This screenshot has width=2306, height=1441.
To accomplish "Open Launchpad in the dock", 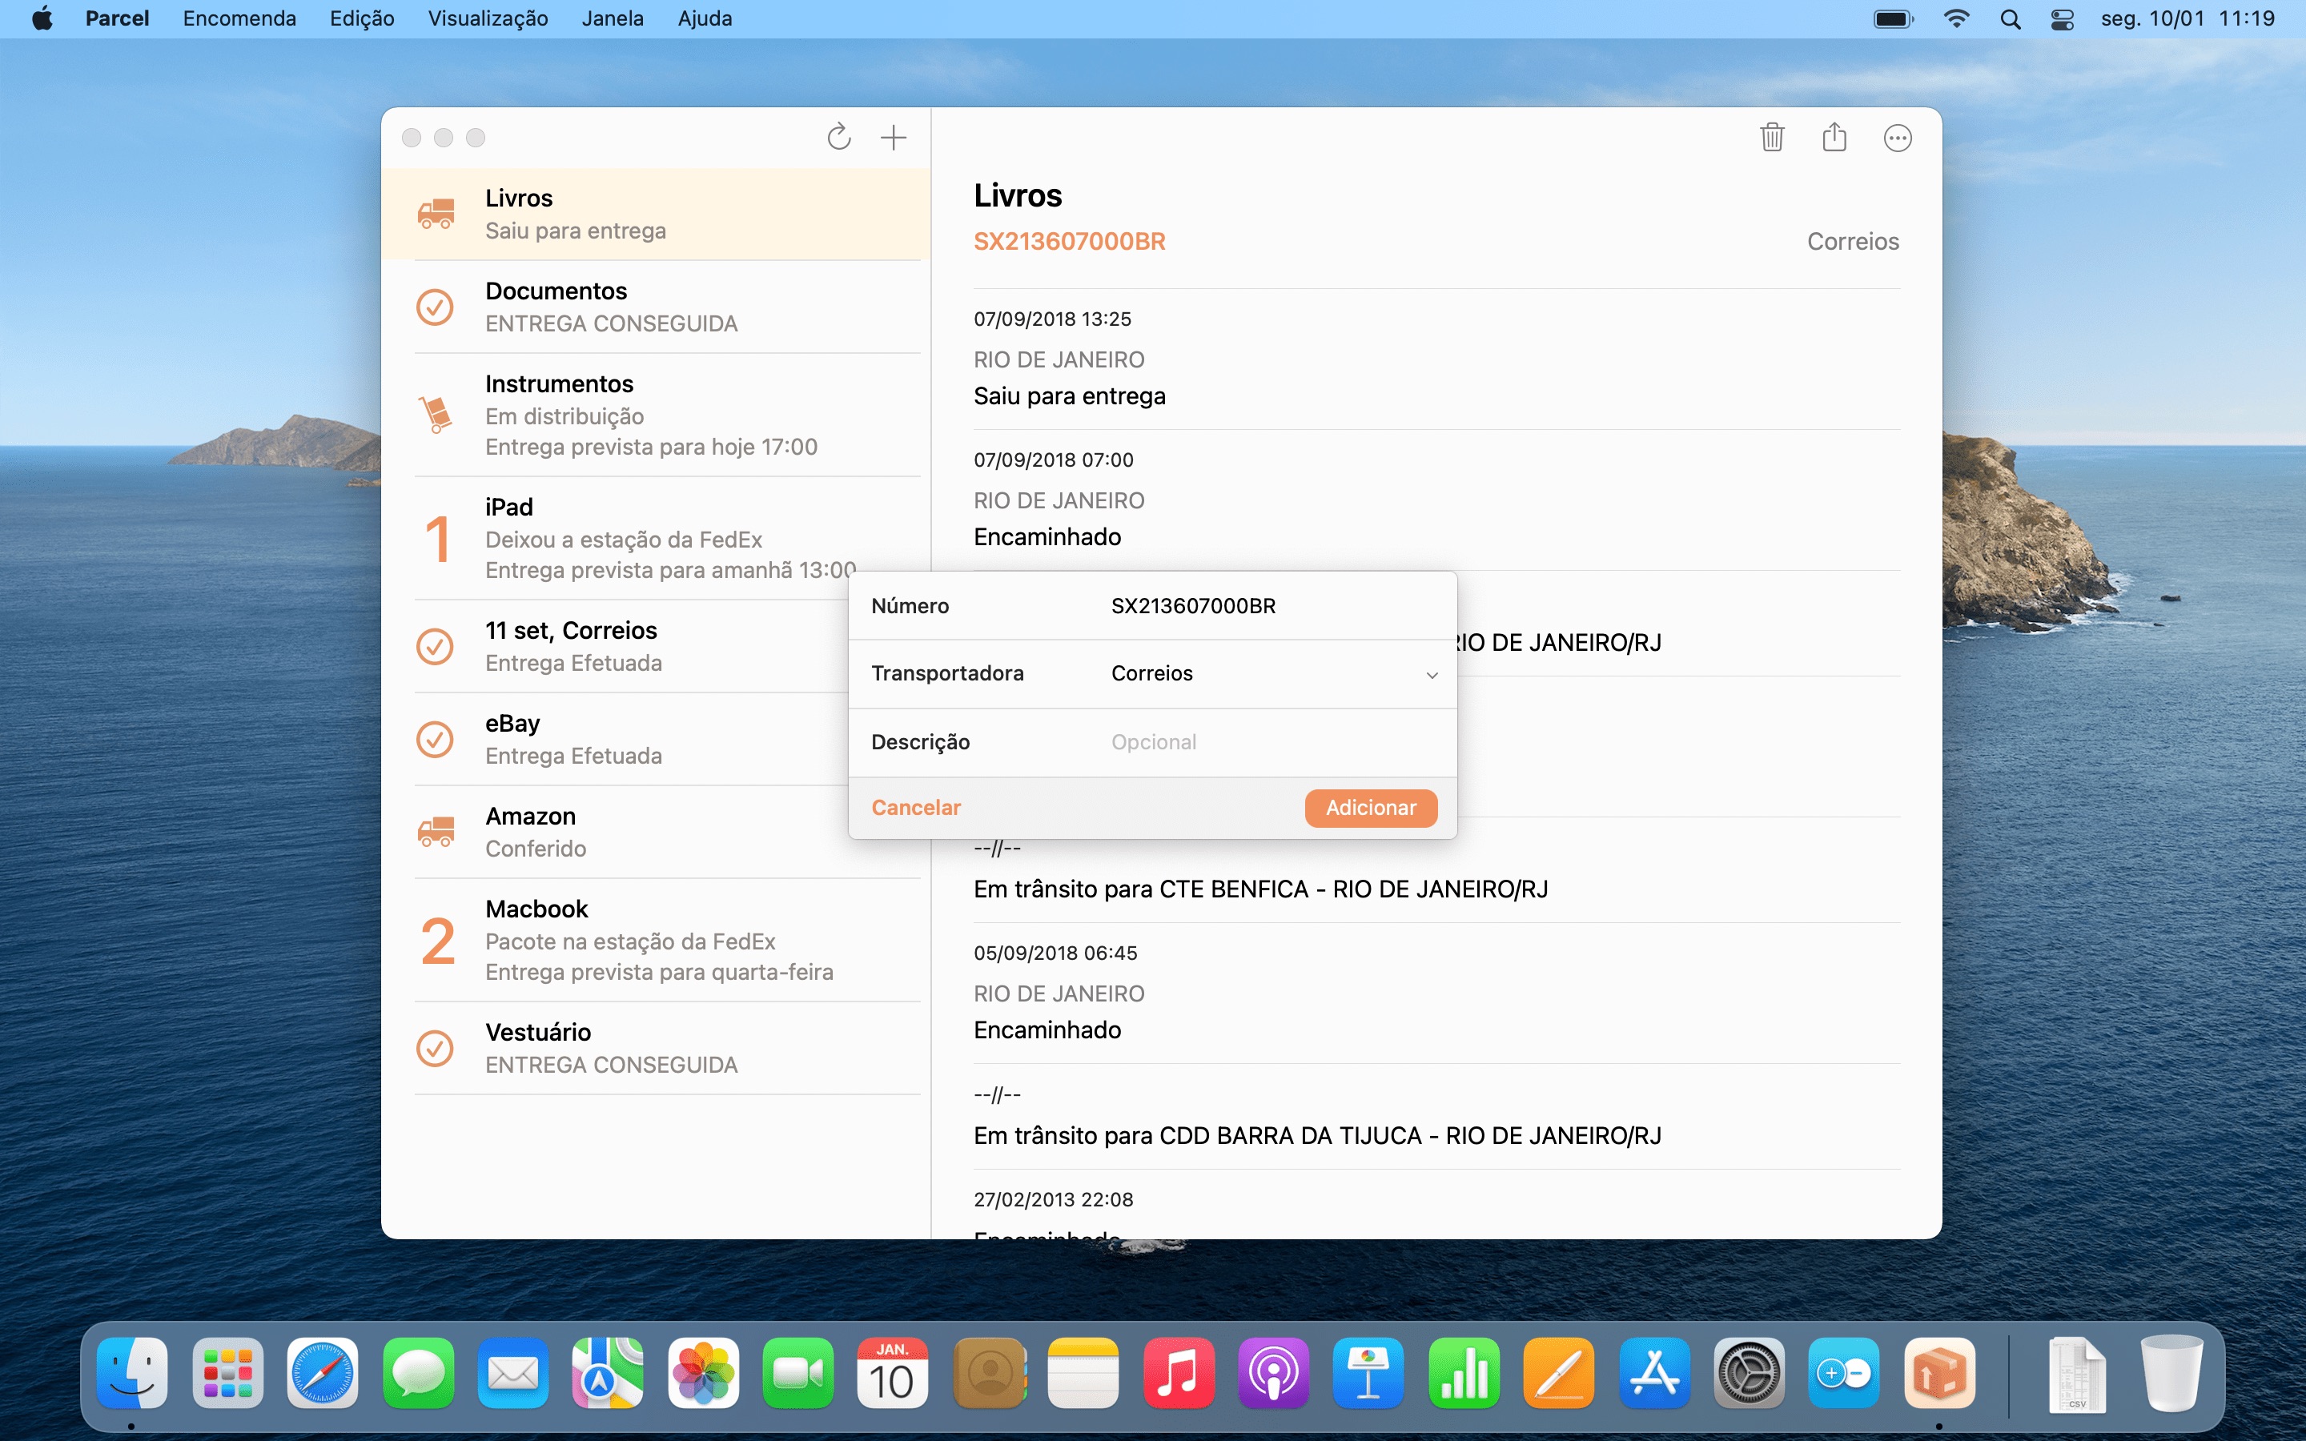I will click(x=227, y=1373).
